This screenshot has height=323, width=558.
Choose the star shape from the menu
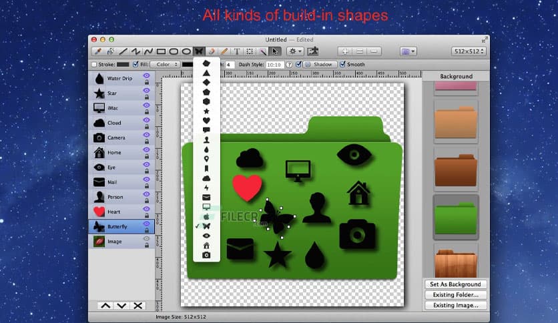206,111
